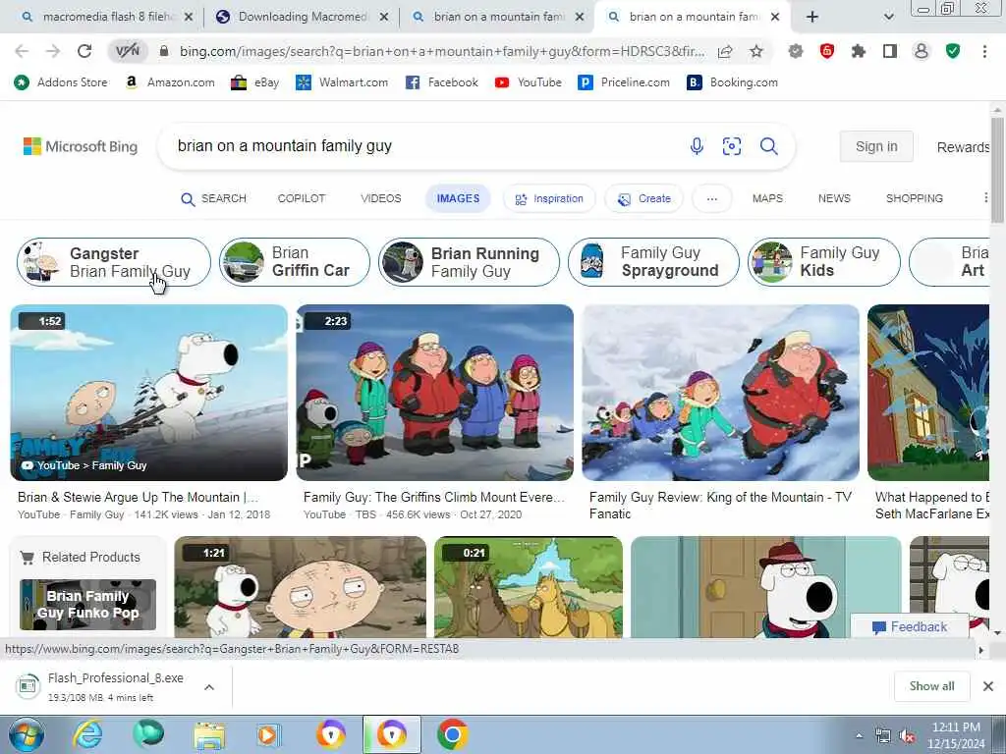Viewport: 1006px width, 754px height.
Task: Open the green shield security icon
Action: pyautogui.click(x=953, y=51)
